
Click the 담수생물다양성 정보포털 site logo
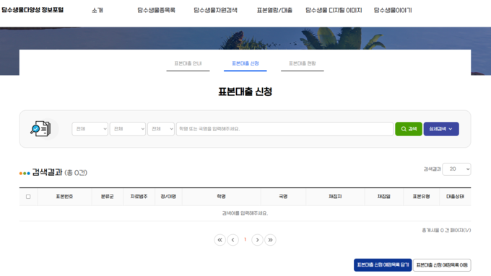click(x=32, y=10)
